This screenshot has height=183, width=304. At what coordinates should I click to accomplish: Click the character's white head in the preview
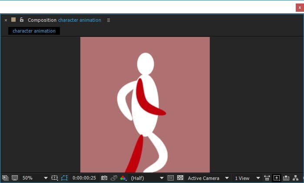point(145,63)
